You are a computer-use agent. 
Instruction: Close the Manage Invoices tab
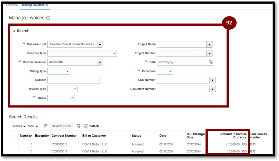click(47, 5)
